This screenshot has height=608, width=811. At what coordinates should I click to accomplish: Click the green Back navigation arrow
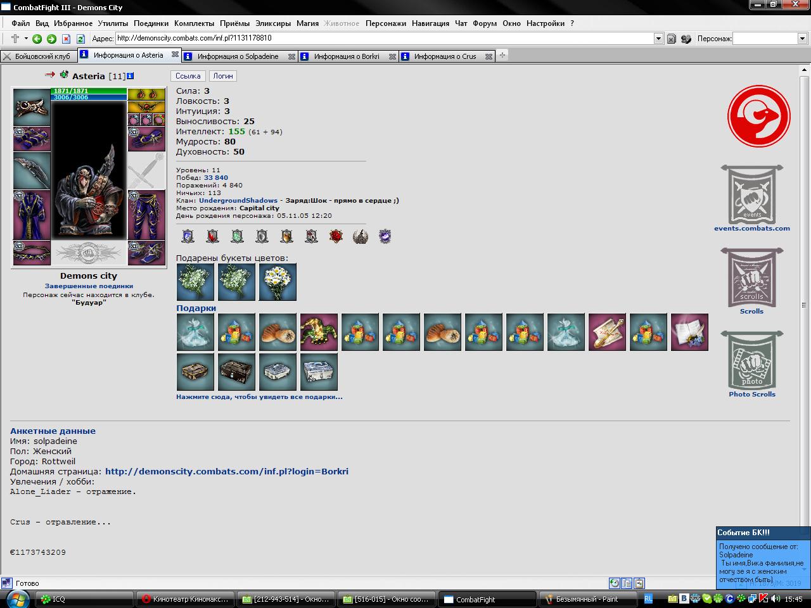[x=37, y=39]
